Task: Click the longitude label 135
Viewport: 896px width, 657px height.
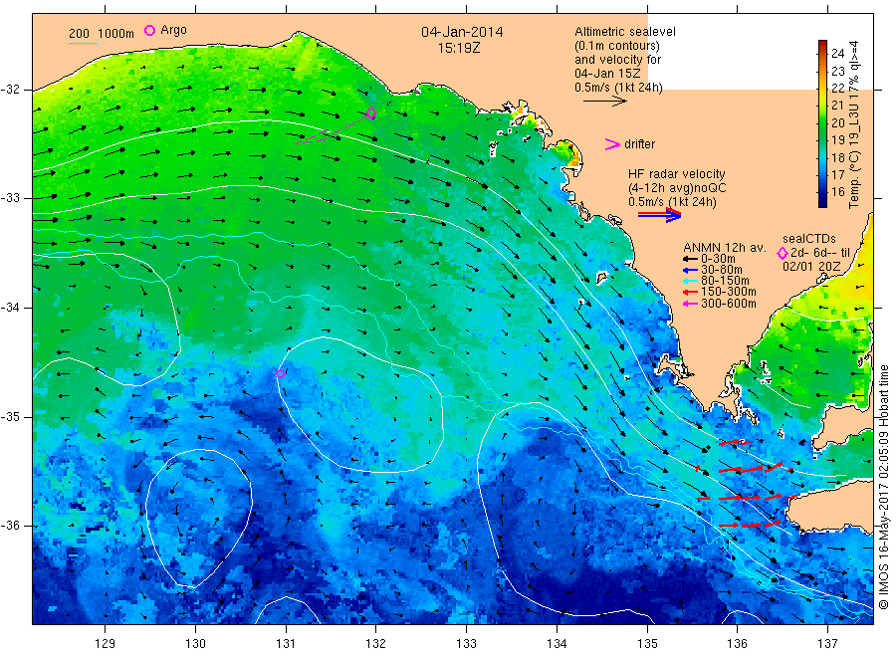Action: pyautogui.click(x=647, y=644)
